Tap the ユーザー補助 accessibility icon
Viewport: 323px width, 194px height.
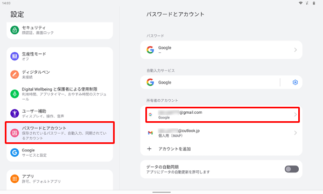click(x=15, y=113)
